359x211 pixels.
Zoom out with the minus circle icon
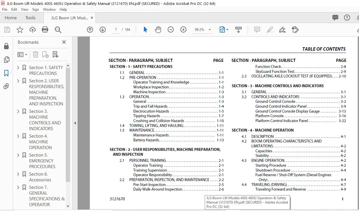click(171, 30)
